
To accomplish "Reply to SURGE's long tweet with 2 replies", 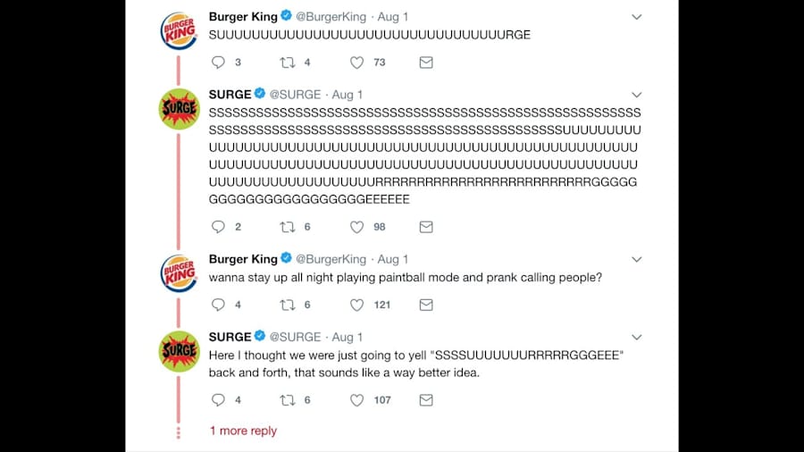I will [219, 227].
